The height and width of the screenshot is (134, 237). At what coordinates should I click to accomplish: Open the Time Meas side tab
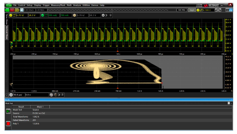[7, 19]
